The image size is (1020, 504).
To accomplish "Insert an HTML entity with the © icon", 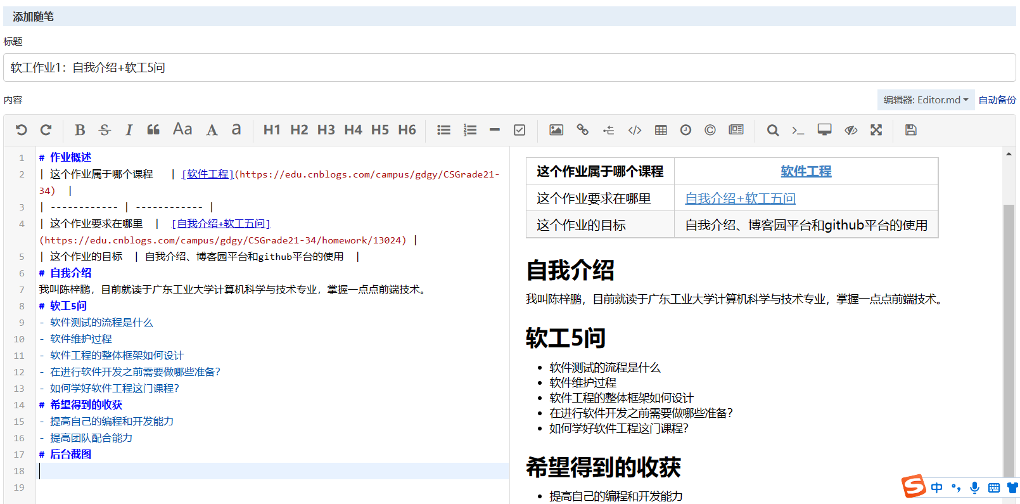I will click(710, 130).
